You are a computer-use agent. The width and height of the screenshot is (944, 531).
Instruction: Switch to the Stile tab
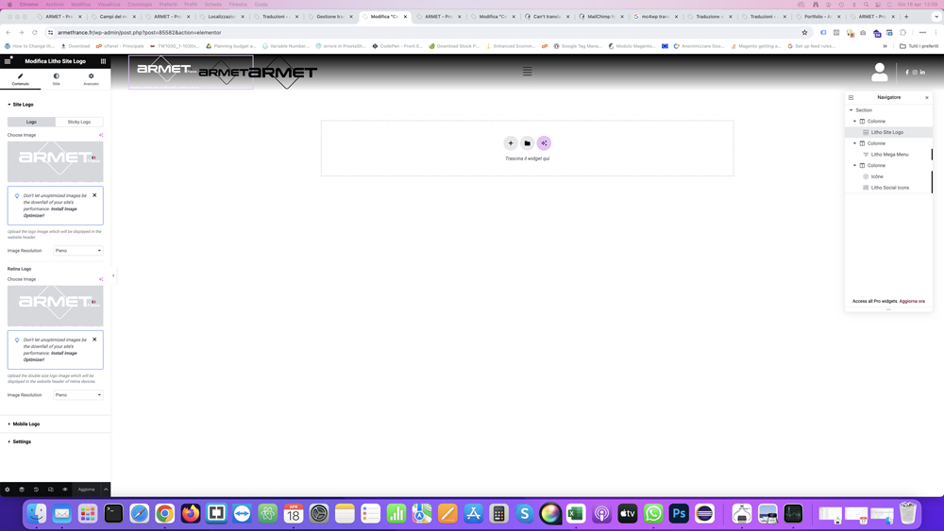point(56,79)
